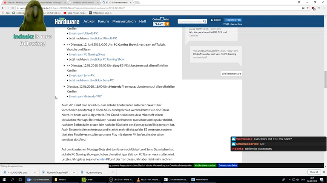
Task: Click the PCGH Hardware logo
Action: click(x=67, y=21)
